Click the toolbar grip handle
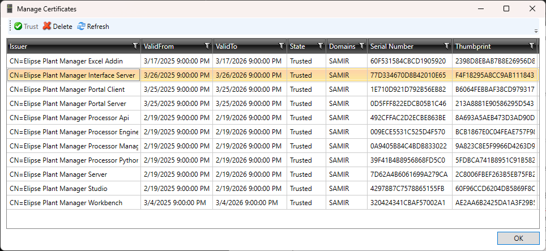The image size is (546, 251). coord(10,27)
